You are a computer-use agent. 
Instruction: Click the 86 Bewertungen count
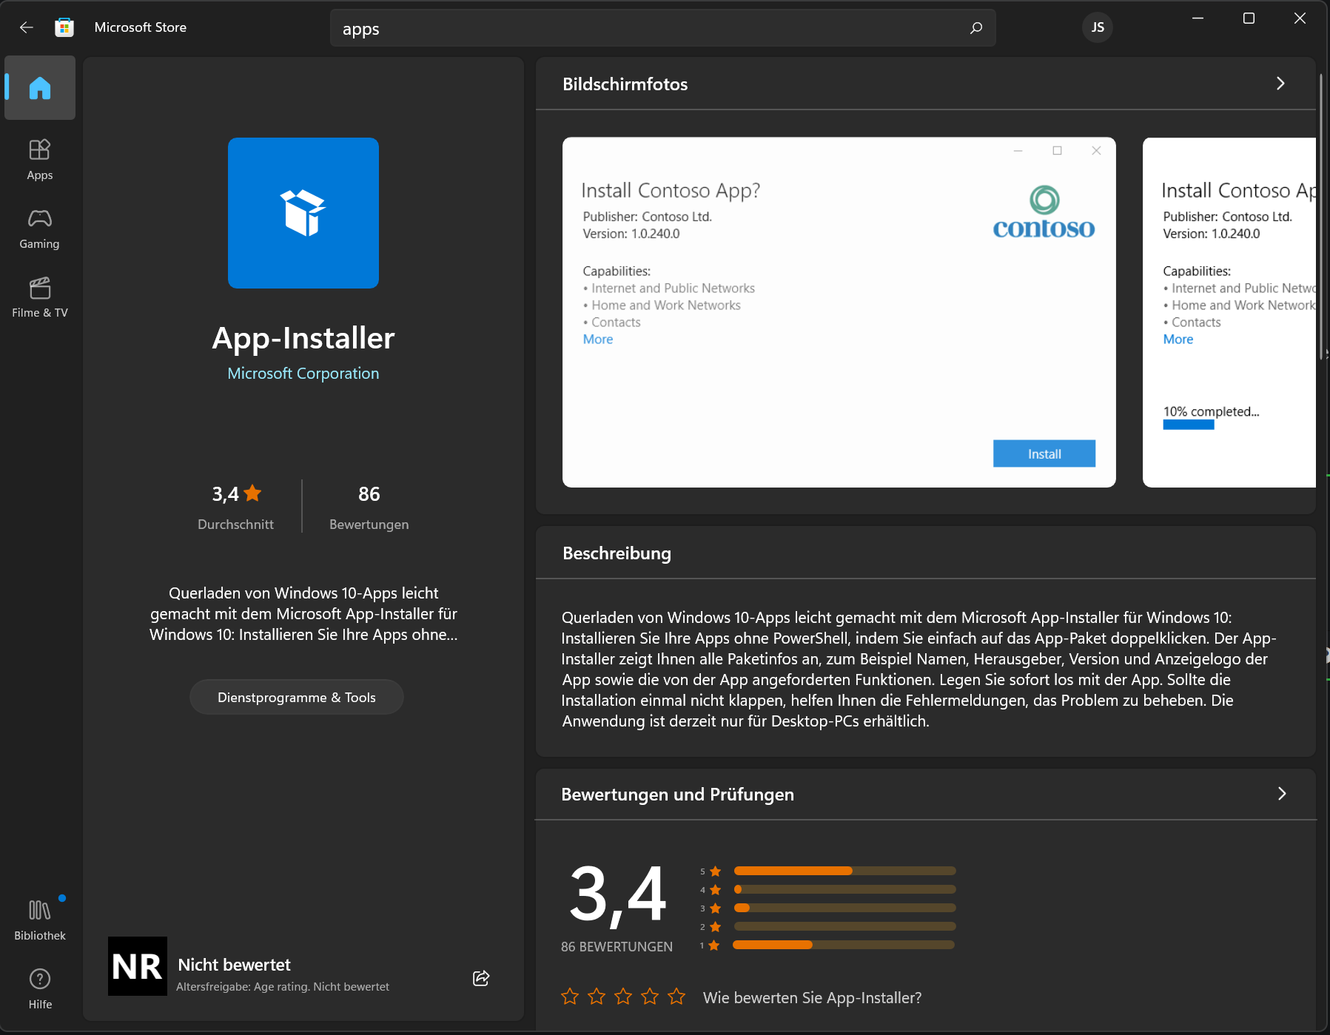(x=369, y=506)
